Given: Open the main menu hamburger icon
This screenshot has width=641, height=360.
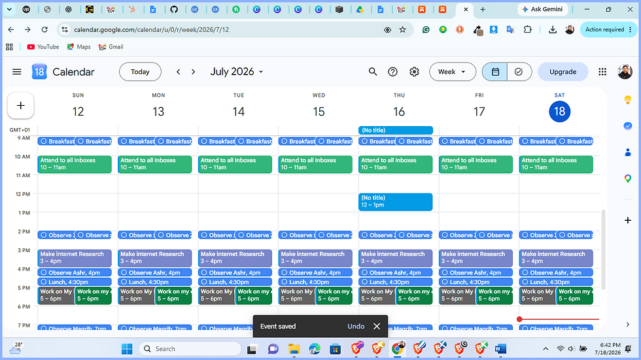Looking at the screenshot, I should 17,72.
